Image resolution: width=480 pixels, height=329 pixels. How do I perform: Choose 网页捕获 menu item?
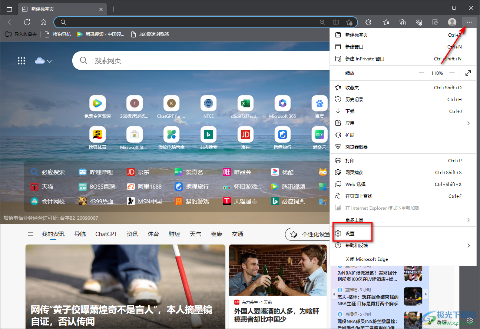[x=403, y=172]
